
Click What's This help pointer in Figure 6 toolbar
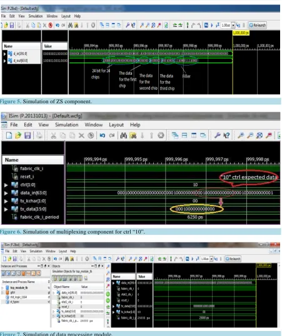226,136
